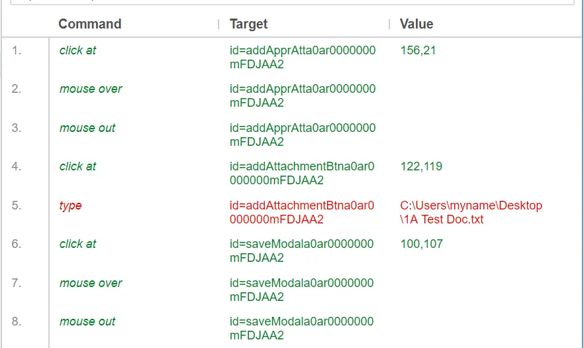Click value 122,119 in row 4

pyautogui.click(x=421, y=166)
